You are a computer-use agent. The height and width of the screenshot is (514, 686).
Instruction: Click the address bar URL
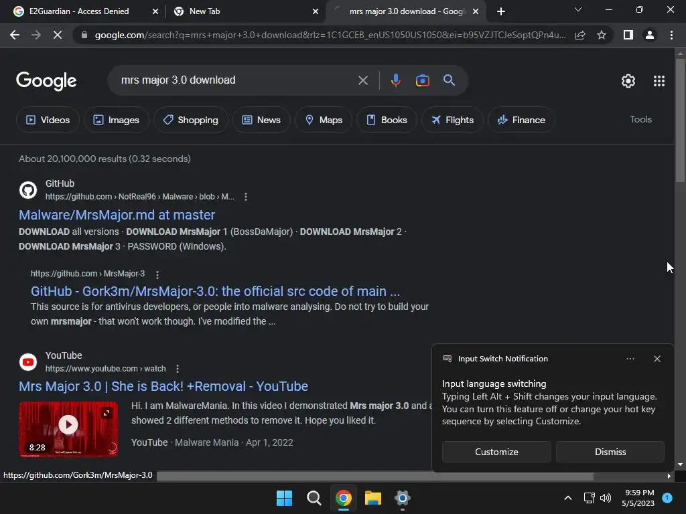click(330, 35)
